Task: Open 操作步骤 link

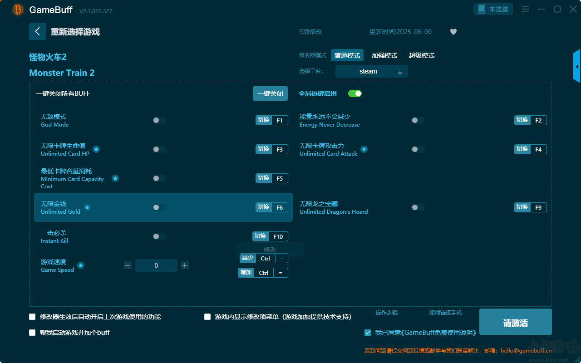Action: click(387, 313)
